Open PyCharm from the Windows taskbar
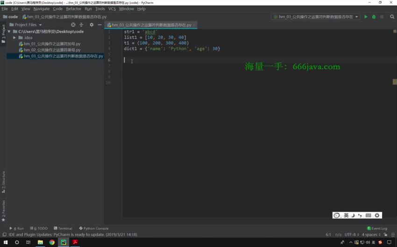 (64, 242)
